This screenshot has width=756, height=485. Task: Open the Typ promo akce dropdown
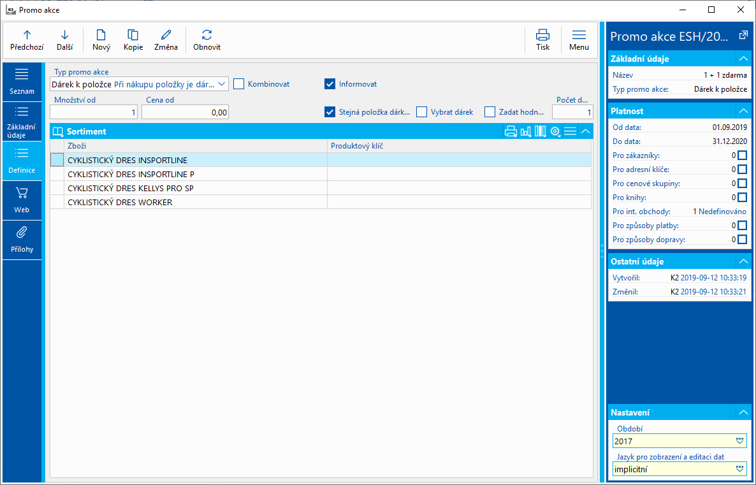(221, 84)
